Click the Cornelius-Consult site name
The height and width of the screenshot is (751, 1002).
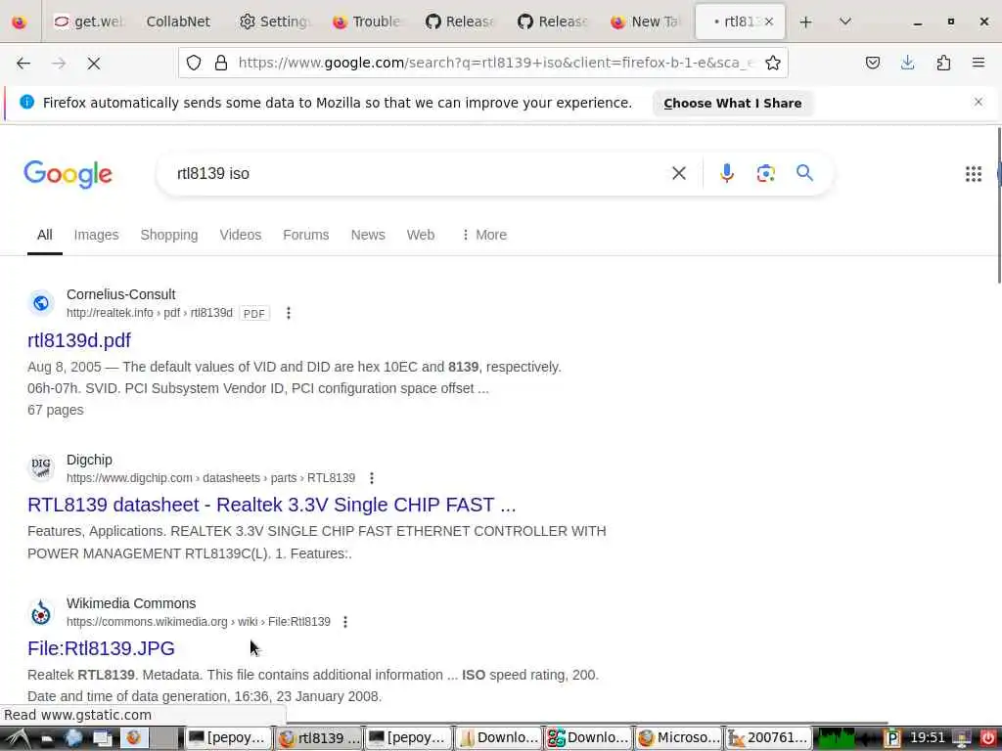coord(120,294)
